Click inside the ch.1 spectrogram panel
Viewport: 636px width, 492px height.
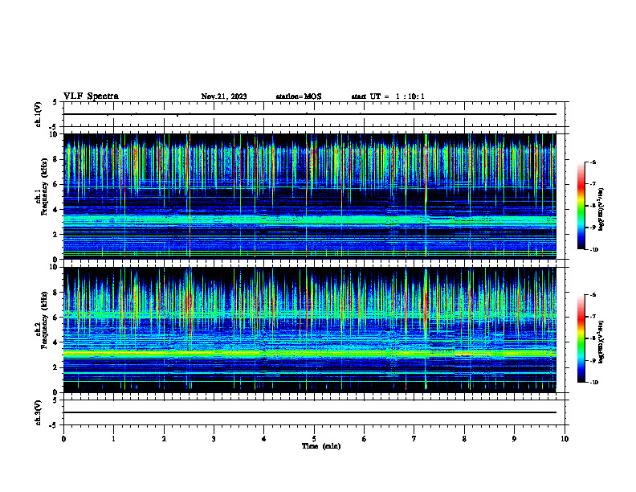[x=310, y=196]
